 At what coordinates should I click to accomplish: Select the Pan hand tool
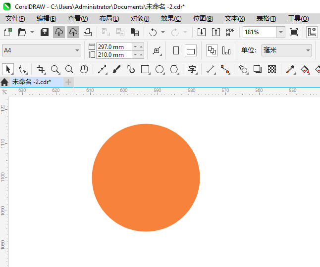click(84, 69)
